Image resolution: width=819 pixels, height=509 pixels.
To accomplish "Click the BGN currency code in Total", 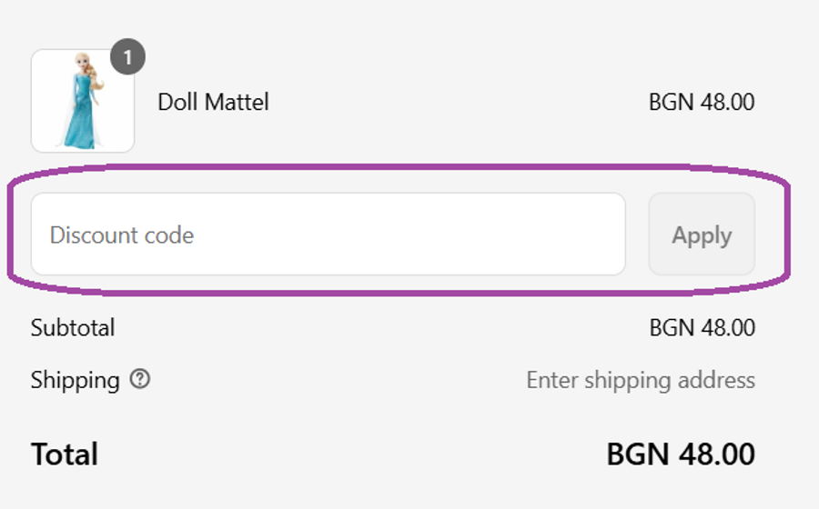I will 632,454.
